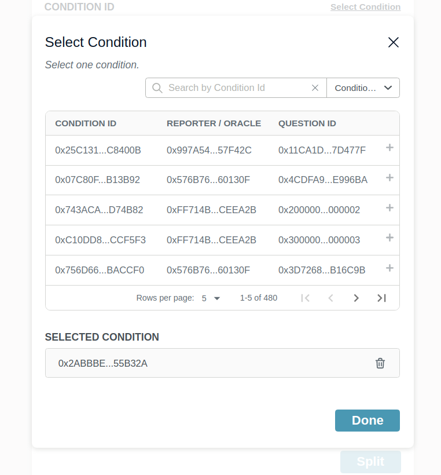Click the magnifier search icon
Image resolution: width=441 pixels, height=475 pixels.
tap(157, 88)
